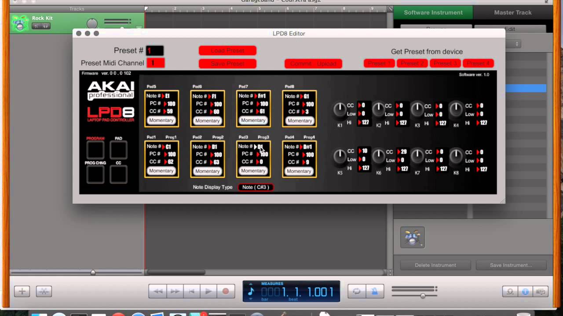Click Pad5 Note # value E1

tap(168, 96)
